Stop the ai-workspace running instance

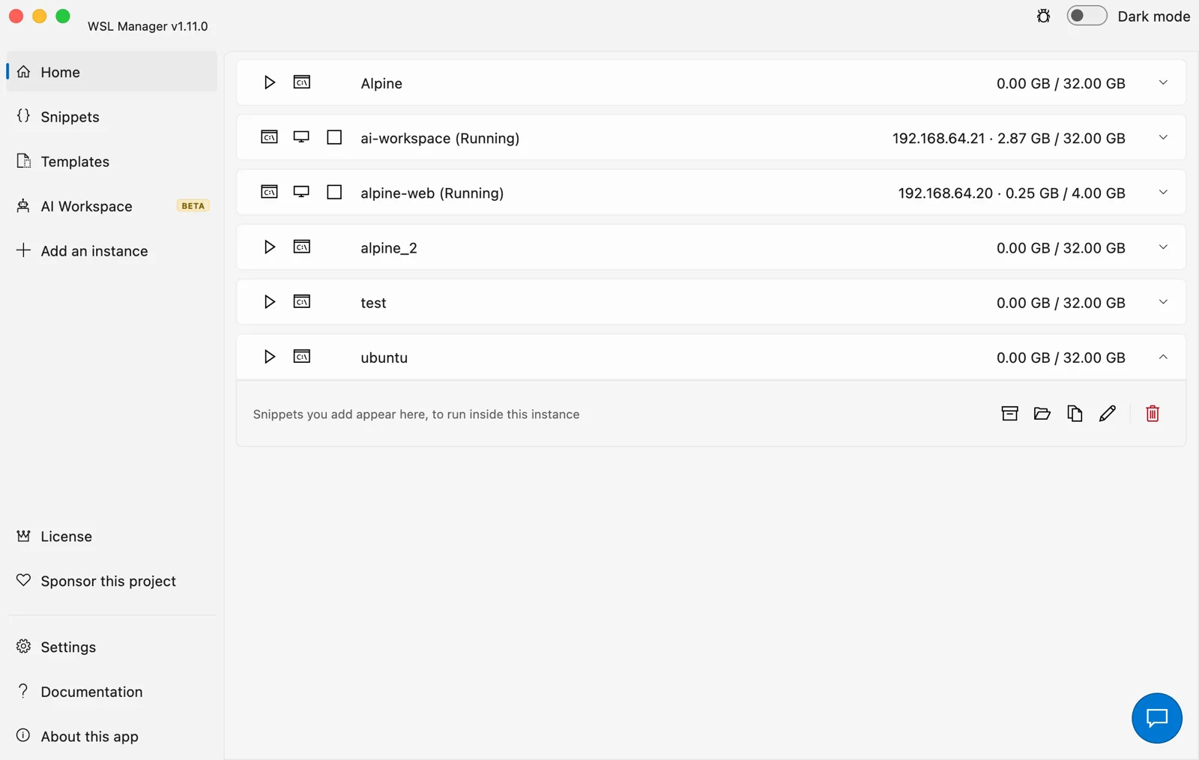(x=334, y=137)
